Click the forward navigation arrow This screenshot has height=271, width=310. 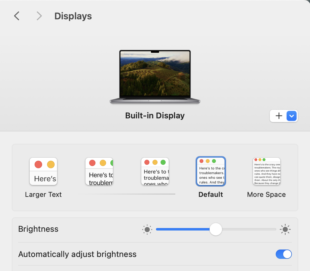[x=39, y=16]
